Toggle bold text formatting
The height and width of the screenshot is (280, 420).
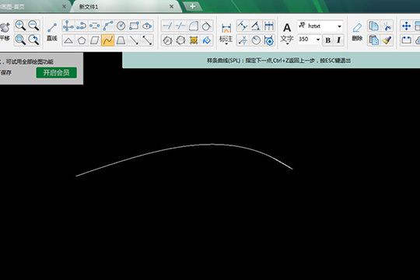(327, 40)
